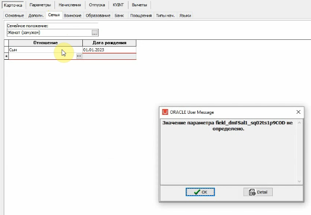Select the Семья sub-tab
311x215 pixels.
click(54, 15)
